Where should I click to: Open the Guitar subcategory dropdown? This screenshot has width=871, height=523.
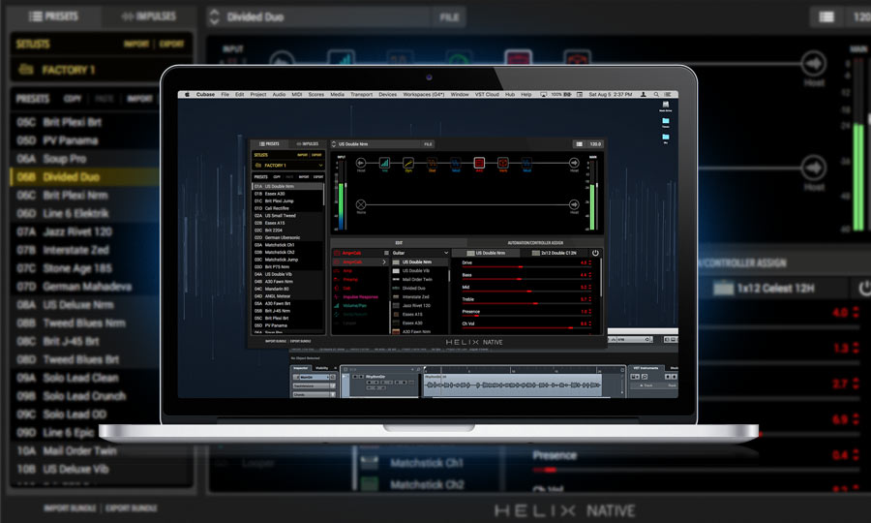445,253
